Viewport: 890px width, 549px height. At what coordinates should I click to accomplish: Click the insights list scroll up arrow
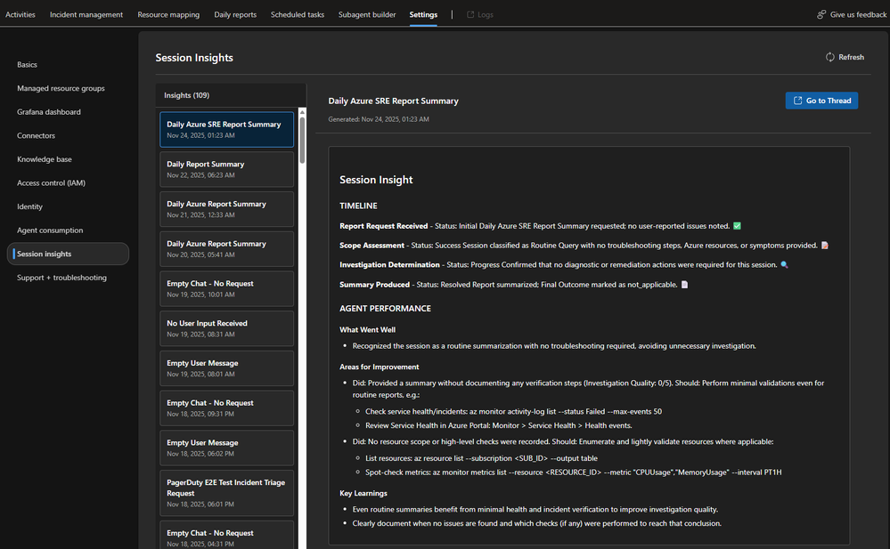click(x=302, y=112)
